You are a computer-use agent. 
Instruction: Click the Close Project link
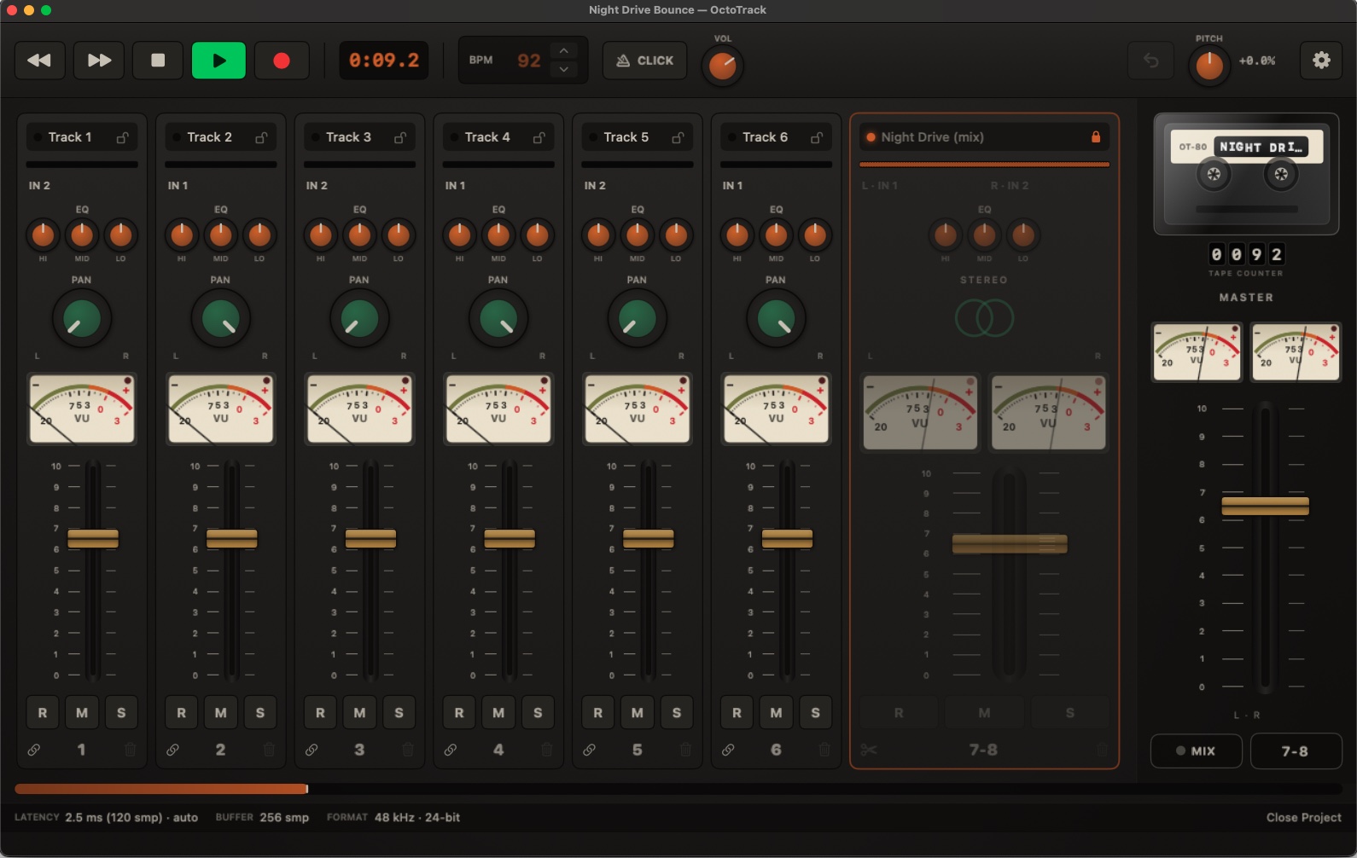click(1303, 817)
